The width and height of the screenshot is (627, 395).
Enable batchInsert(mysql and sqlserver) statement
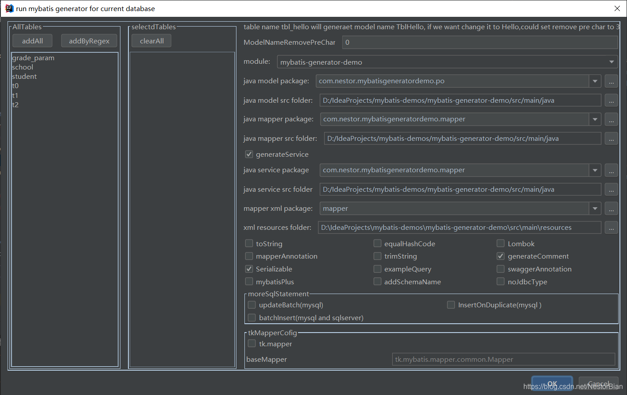point(252,318)
